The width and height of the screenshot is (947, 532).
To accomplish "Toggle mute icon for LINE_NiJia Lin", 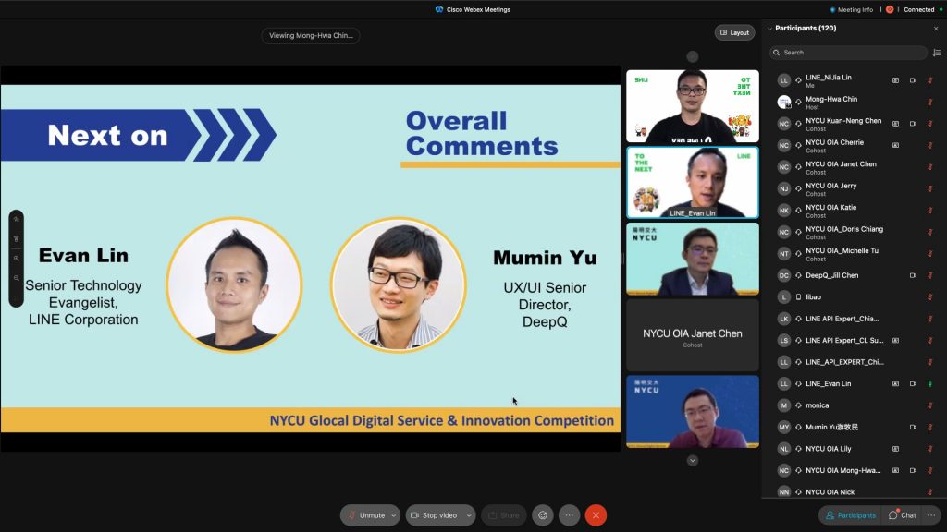I will (930, 80).
